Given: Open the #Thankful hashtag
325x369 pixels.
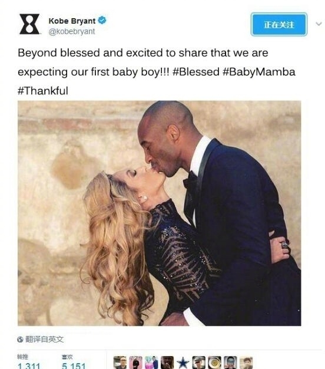Looking at the screenshot, I should tap(43, 91).
